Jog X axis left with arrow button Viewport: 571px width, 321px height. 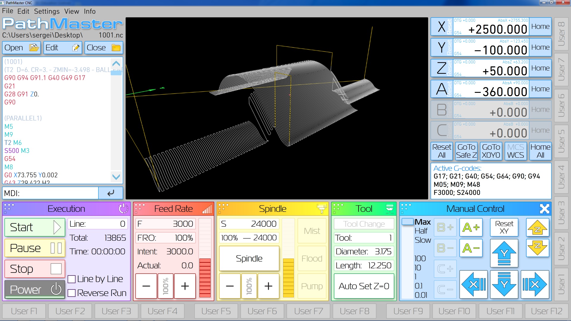coord(473,284)
